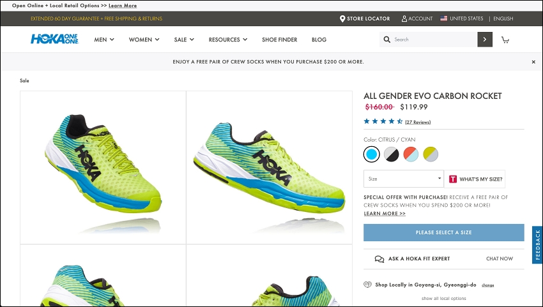Click PLEASE SELECT A SIZE button
Image resolution: width=543 pixels, height=307 pixels.
pos(443,232)
